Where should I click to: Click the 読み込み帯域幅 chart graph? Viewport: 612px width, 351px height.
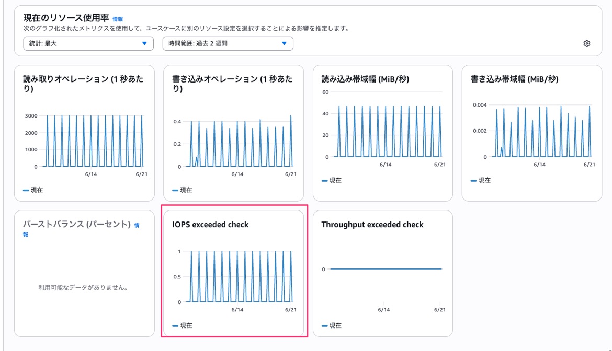(387, 131)
